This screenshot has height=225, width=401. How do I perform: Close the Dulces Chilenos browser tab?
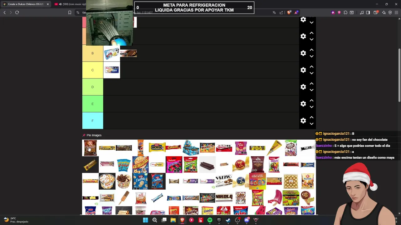pos(48,4)
